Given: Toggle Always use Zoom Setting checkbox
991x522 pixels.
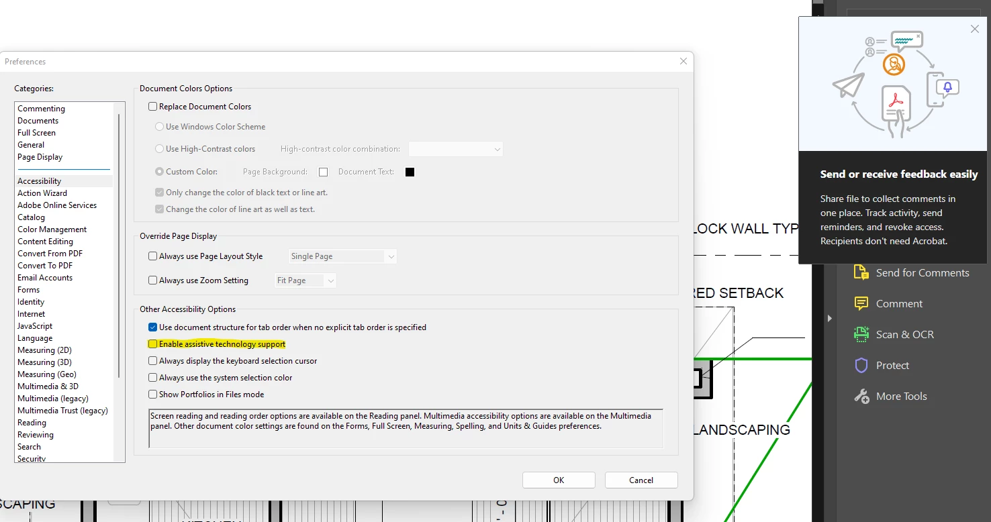Looking at the screenshot, I should [152, 280].
